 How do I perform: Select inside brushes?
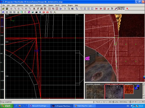pyautogui.click(x=45, y=9)
